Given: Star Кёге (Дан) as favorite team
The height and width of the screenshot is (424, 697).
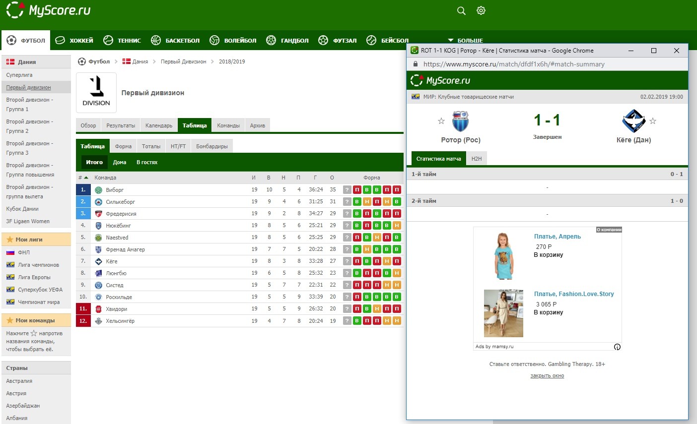Looking at the screenshot, I should pos(653,121).
